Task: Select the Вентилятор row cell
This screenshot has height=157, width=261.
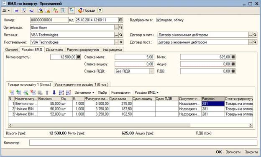Action: click(x=26, y=104)
